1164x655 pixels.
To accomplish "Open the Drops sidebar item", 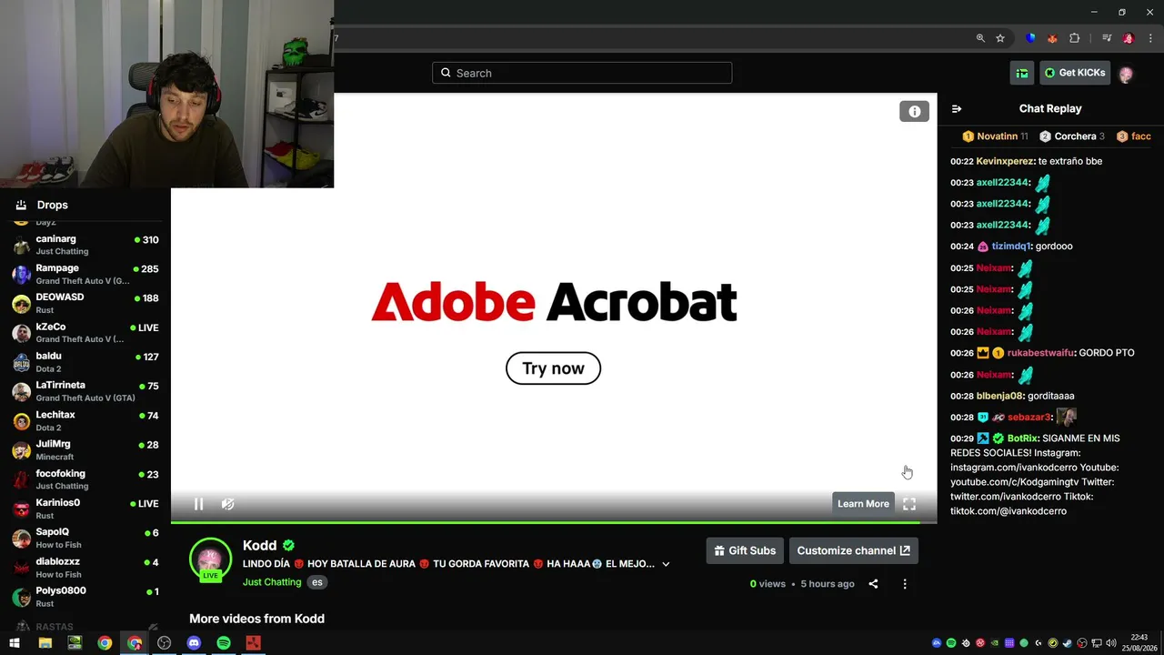I will tap(85, 205).
